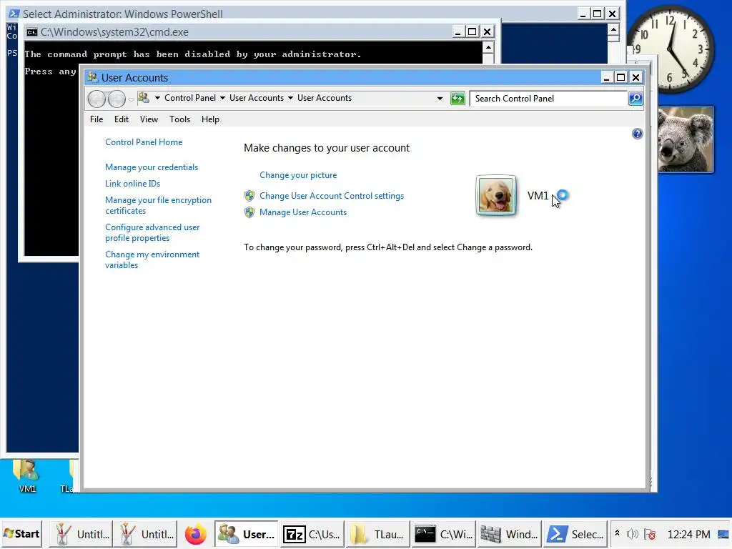Open the Edit menu

click(122, 119)
